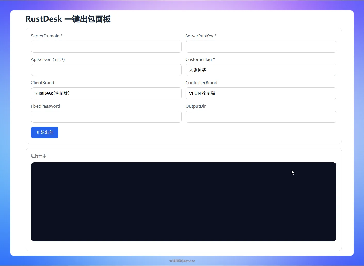Click the FixedPassword input box
The image size is (364, 266).
click(106, 117)
